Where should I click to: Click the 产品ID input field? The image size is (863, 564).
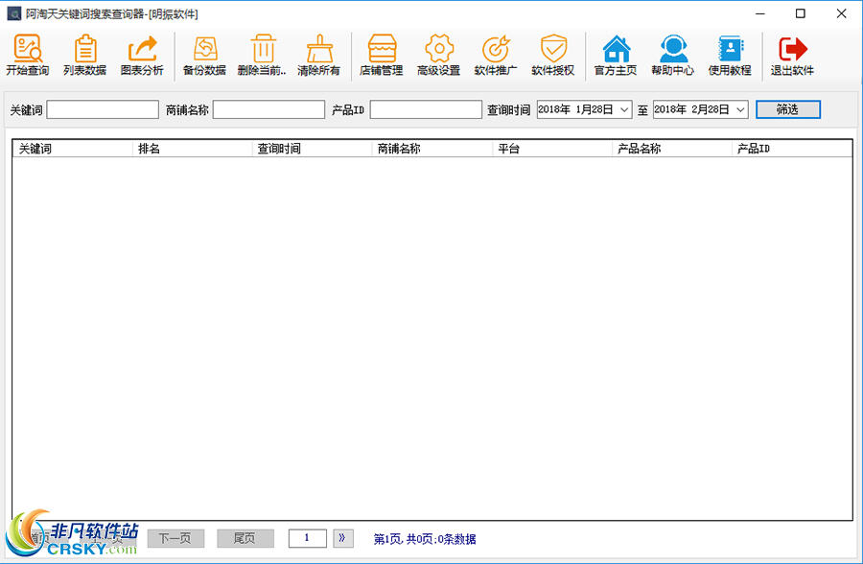coord(426,109)
